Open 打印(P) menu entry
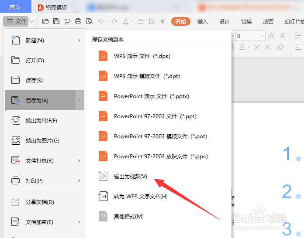The width and height of the screenshot is (304, 238). [x=45, y=180]
